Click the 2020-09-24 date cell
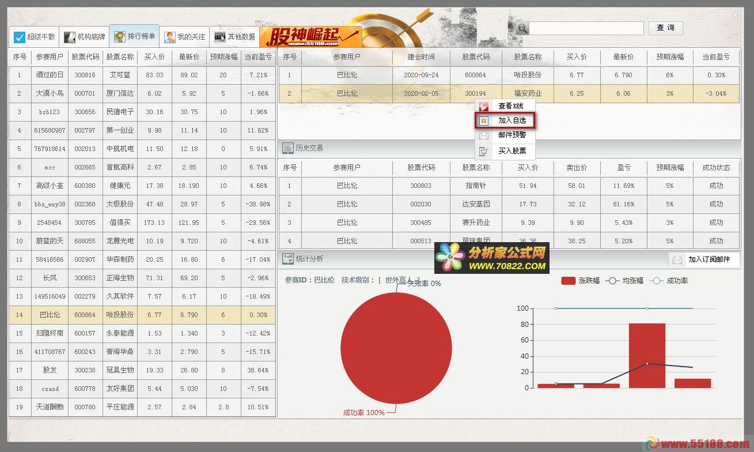The width and height of the screenshot is (754, 452). point(421,75)
